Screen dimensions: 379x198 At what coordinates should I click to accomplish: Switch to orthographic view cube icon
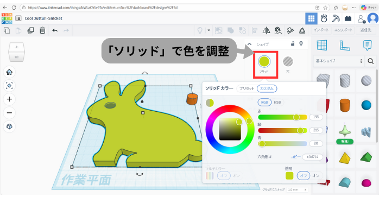9,126
